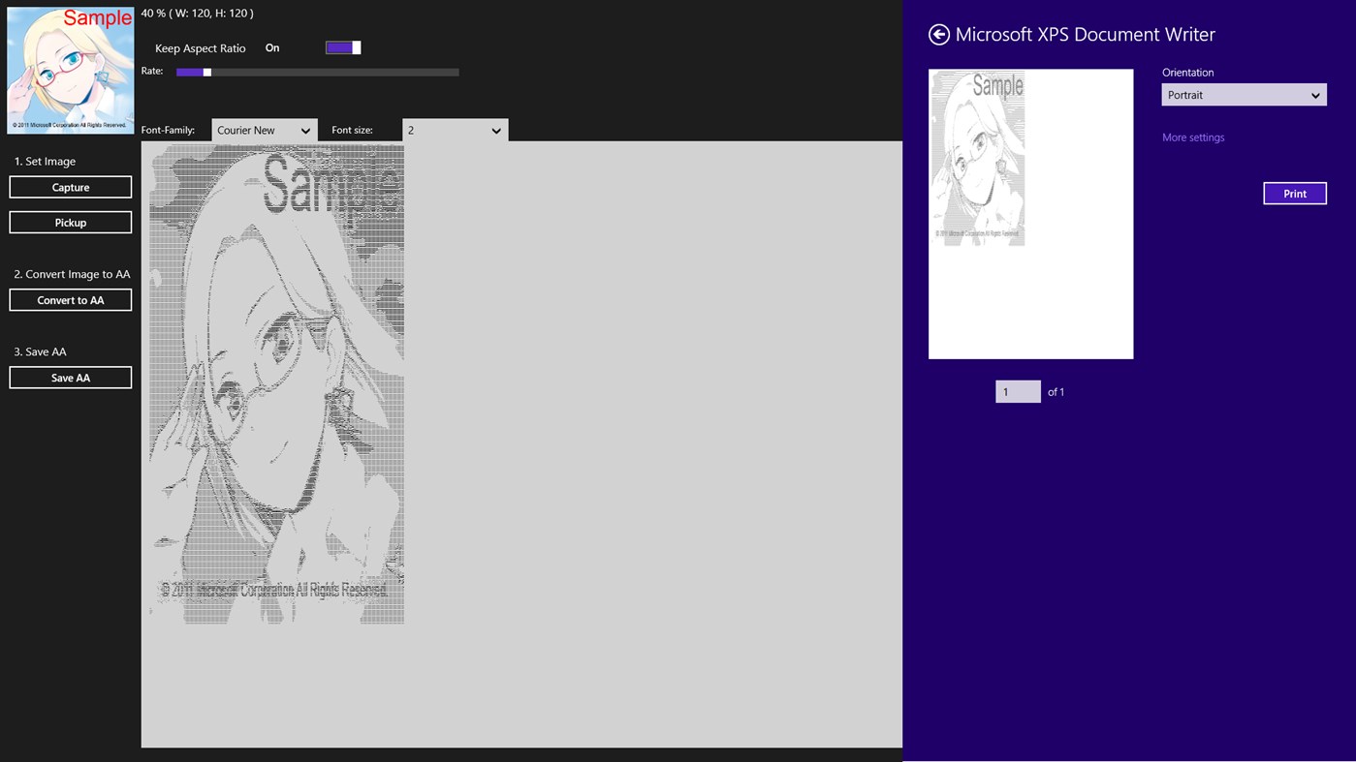The image size is (1356, 762).
Task: Click the Print button
Action: click(1294, 193)
